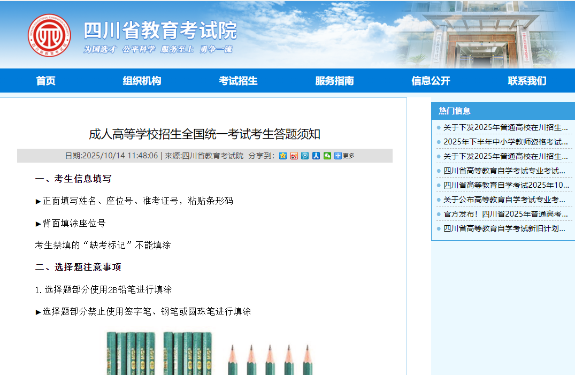575x375 pixels.
Task: Click the Sichuan Education Examination Authority logo
Action: click(x=49, y=35)
